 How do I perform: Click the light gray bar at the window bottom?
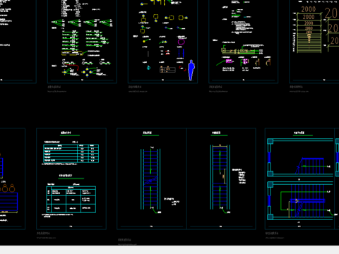coord(169,250)
